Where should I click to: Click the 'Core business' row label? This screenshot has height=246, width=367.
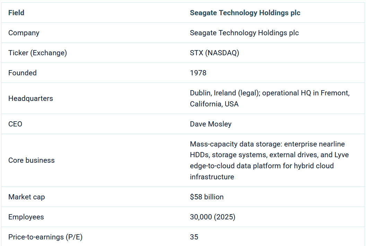click(x=32, y=160)
